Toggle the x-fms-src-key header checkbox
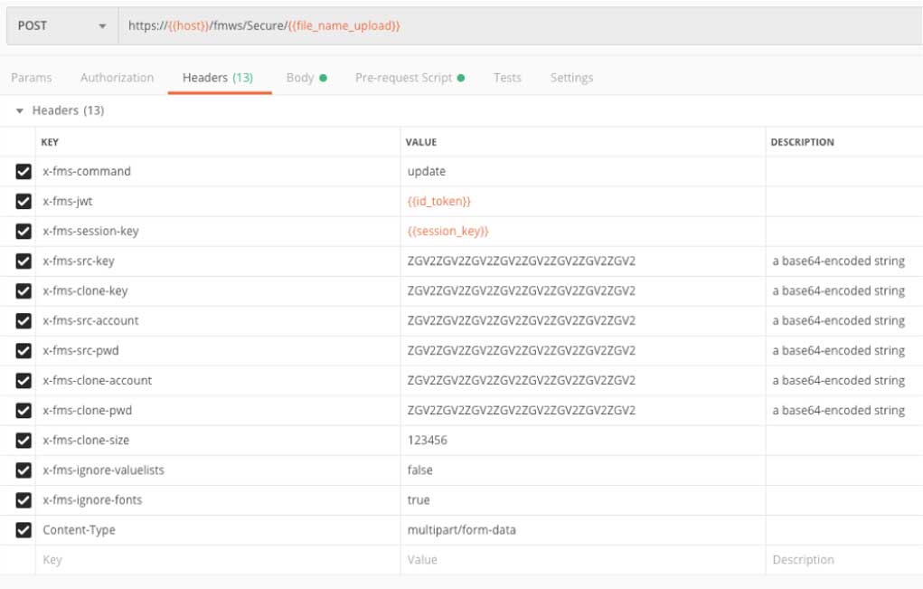923x589 pixels. pyautogui.click(x=24, y=261)
